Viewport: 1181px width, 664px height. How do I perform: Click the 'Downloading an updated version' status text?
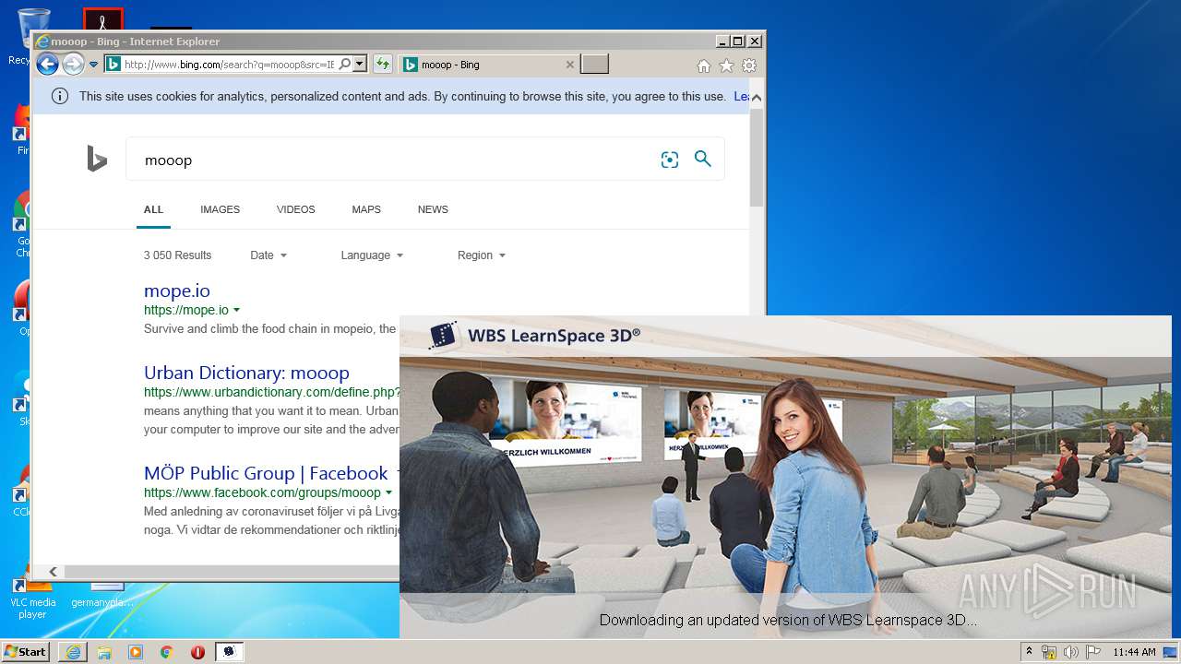[x=788, y=620]
